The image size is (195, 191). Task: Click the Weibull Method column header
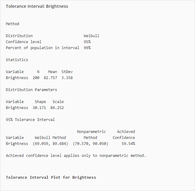(x=50, y=138)
